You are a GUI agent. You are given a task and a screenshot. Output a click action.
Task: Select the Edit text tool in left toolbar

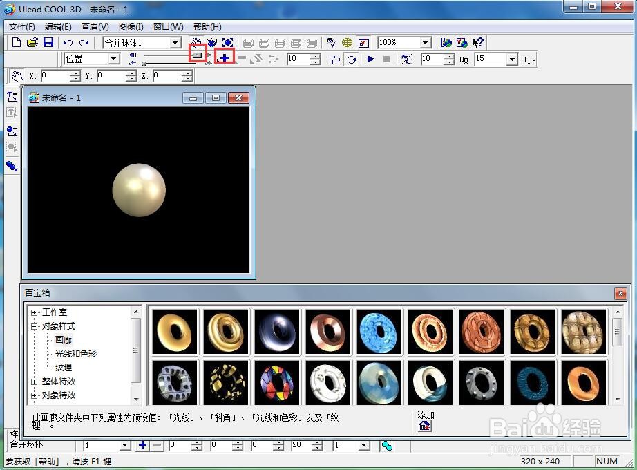click(x=12, y=113)
